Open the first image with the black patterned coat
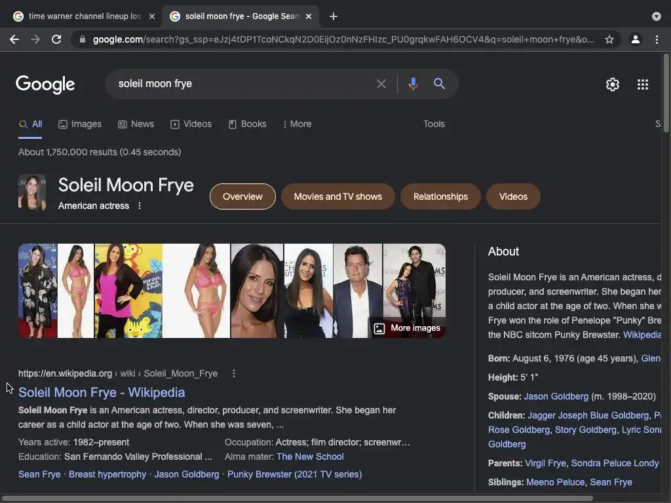 pyautogui.click(x=37, y=291)
